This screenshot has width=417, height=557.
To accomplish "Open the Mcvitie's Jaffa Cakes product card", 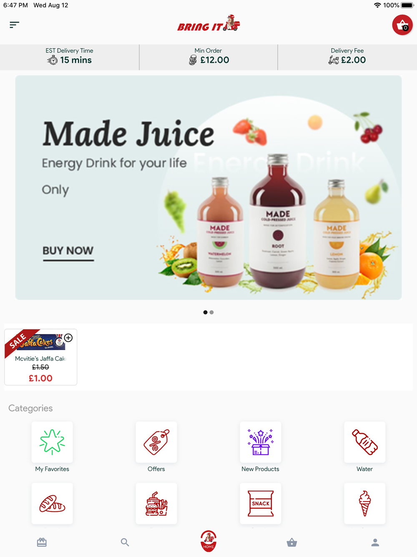I will (x=40, y=357).
